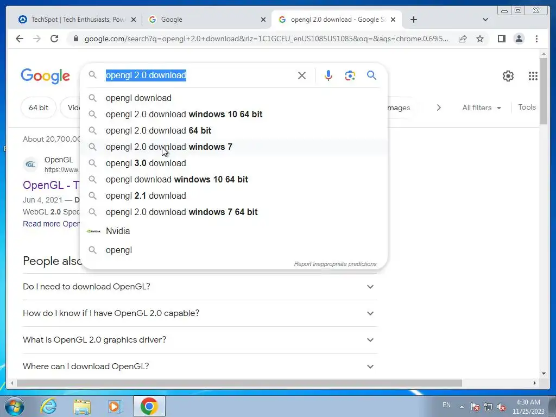Open the share page icon in address bar

click(x=463, y=39)
